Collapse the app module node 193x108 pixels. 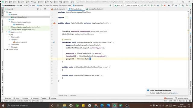(x=5, y=12)
